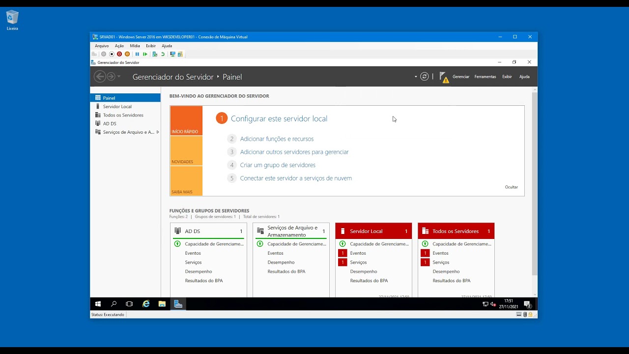Select the SAIBA MAIS tile
629x354 pixels.
click(x=186, y=181)
